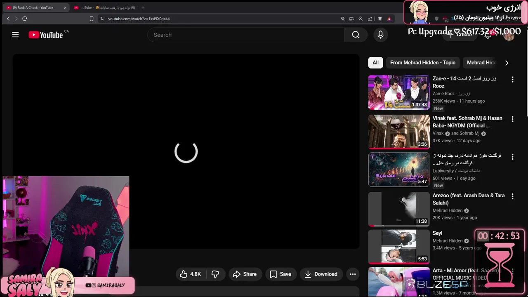Open options for Arezoo video
The width and height of the screenshot is (528, 297).
(x=512, y=196)
